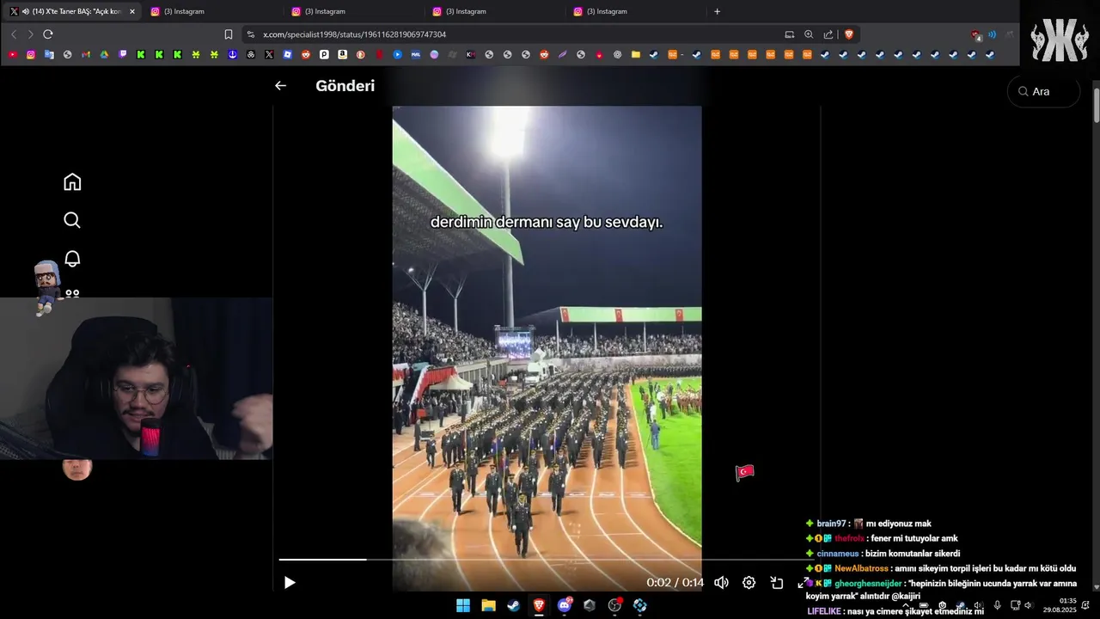The width and height of the screenshot is (1100, 619).
Task: Open the Google Translate bookmark
Action: point(49,54)
